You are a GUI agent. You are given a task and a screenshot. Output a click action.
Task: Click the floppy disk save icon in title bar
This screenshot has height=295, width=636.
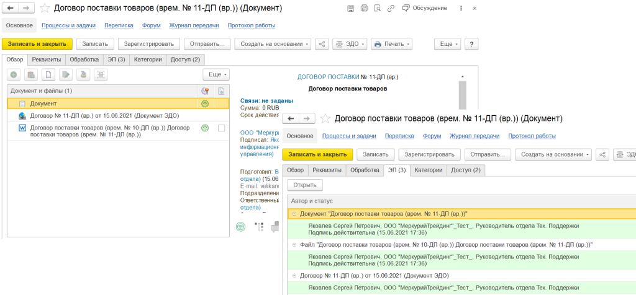351,8
